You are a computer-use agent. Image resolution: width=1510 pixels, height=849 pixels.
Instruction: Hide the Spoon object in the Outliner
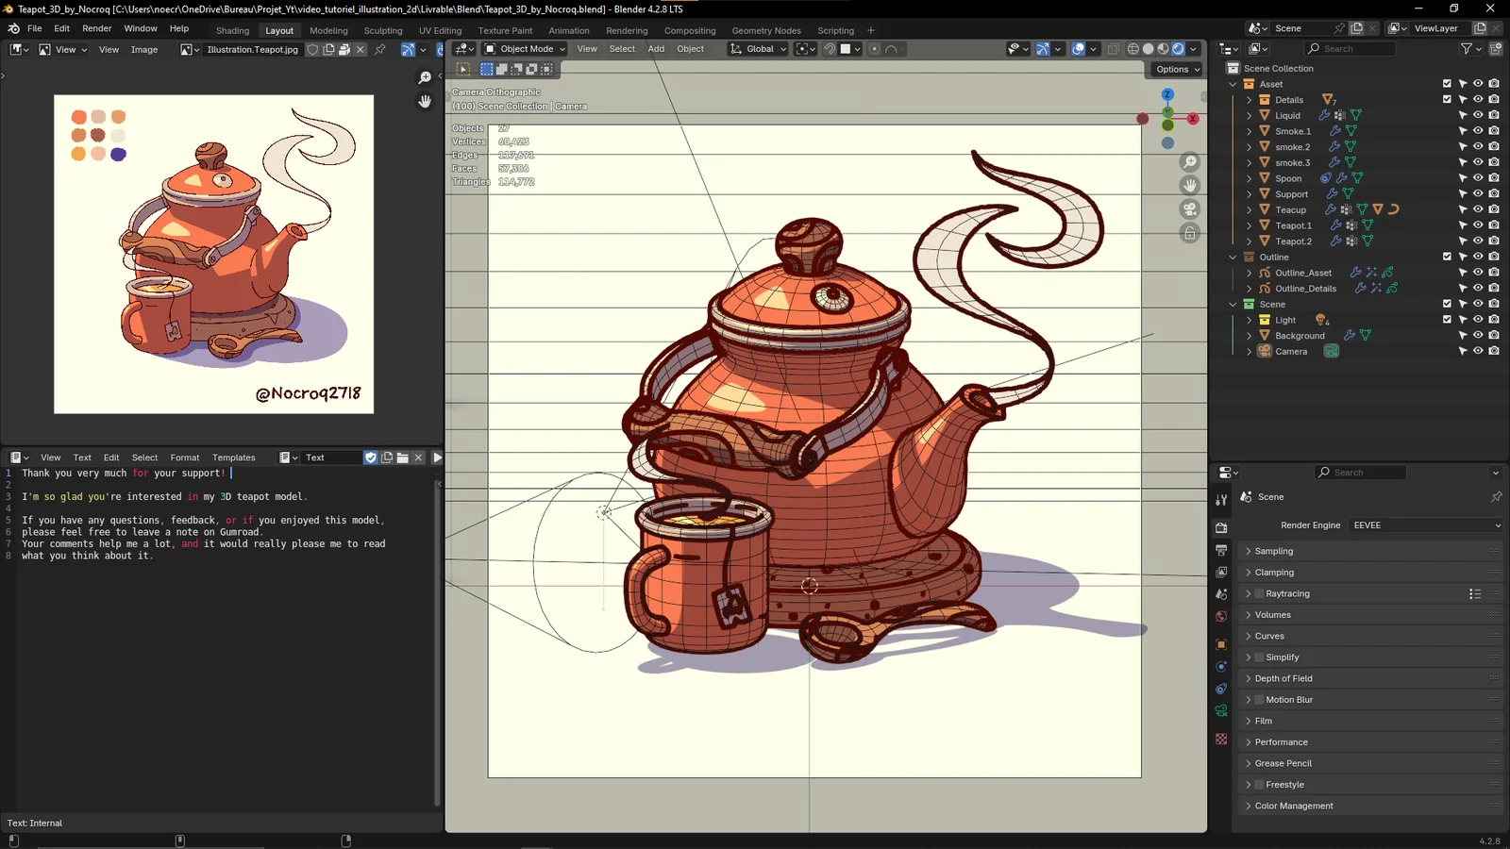coord(1477,178)
